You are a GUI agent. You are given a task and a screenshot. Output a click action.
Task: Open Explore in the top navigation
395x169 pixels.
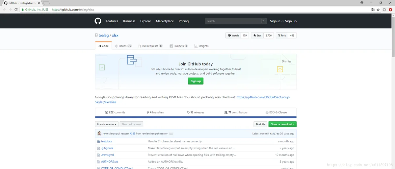pyautogui.click(x=145, y=21)
